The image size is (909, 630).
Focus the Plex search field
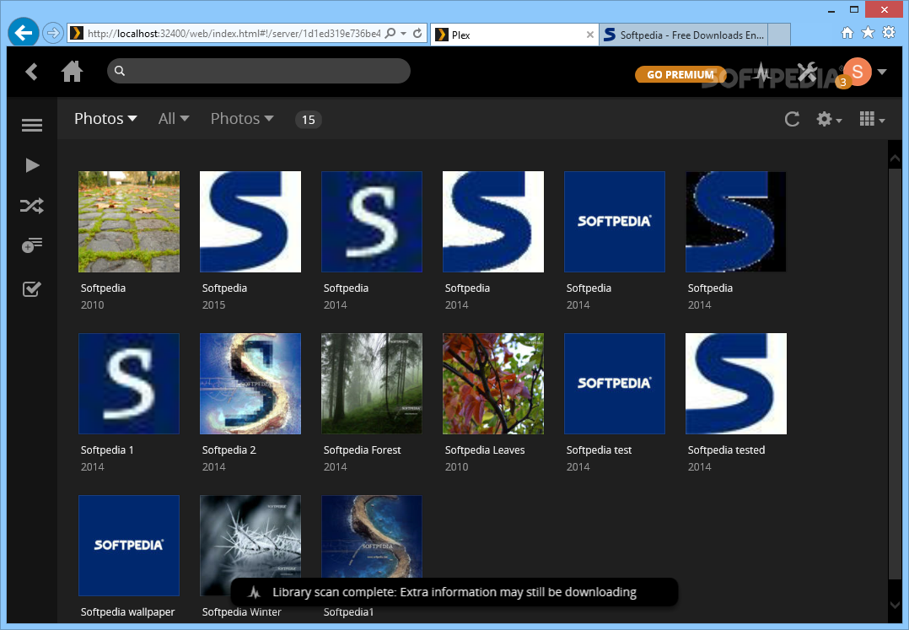click(259, 71)
